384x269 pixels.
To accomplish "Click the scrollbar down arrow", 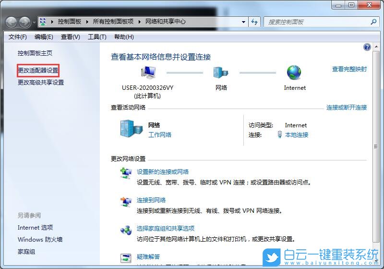I will click(x=376, y=261).
